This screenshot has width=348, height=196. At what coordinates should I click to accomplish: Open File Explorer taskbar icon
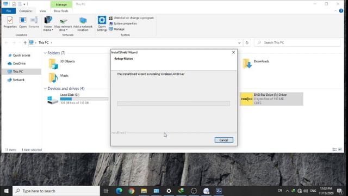pos(144,191)
